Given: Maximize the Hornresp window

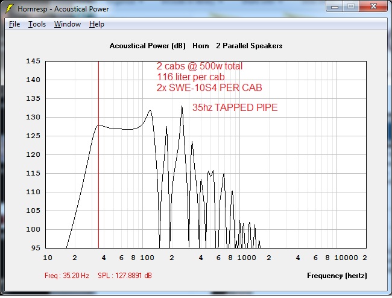Looking at the screenshot, I should coord(351,6).
